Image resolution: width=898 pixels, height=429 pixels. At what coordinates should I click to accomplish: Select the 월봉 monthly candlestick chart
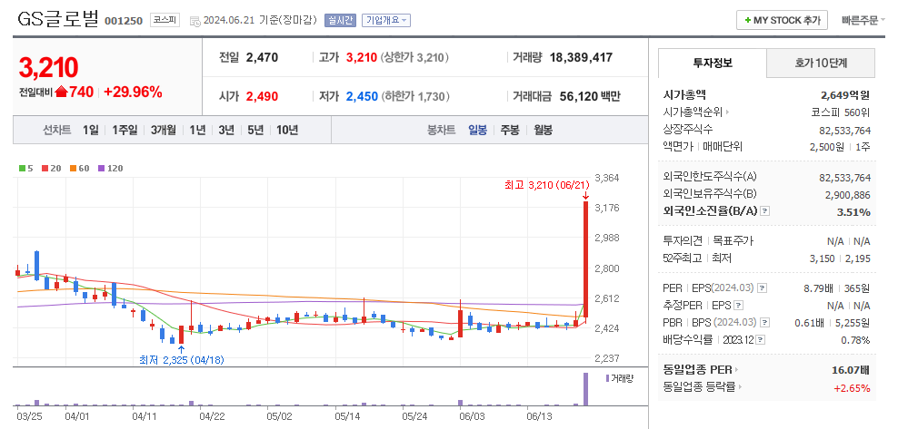[543, 131]
